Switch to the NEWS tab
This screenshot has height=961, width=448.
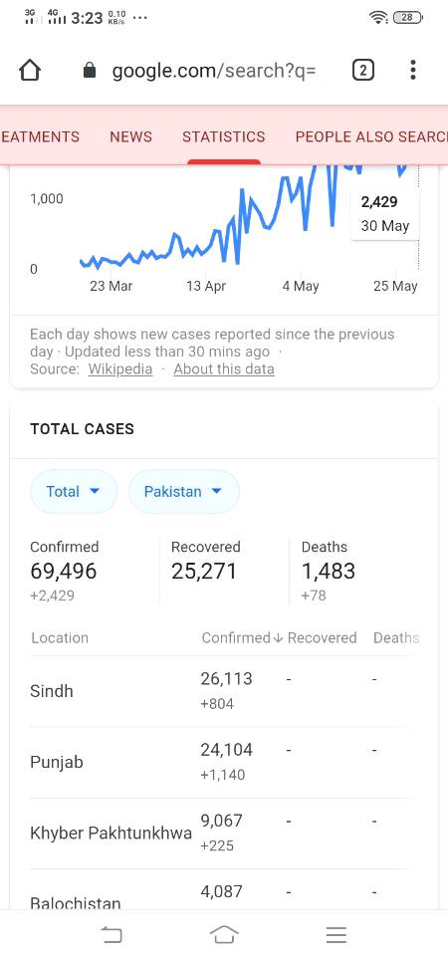click(130, 136)
